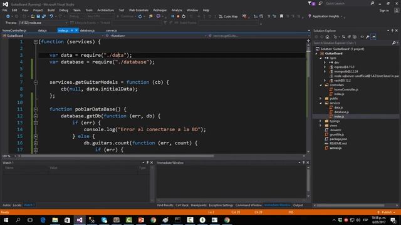The image size is (401, 225).
Task: Open the Architecture menu
Action: point(105,10)
